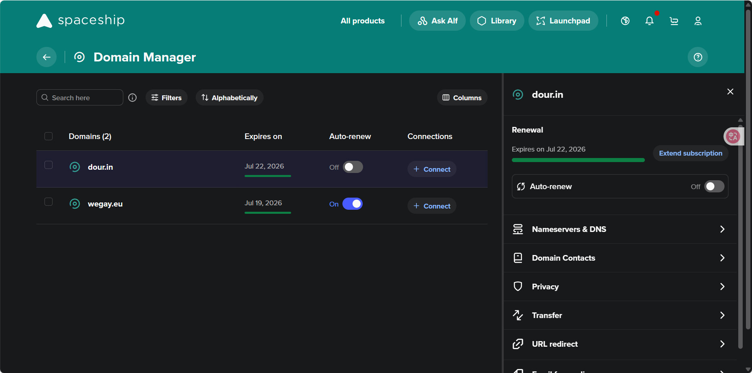Check the wegay.eu row checkbox

click(x=49, y=202)
